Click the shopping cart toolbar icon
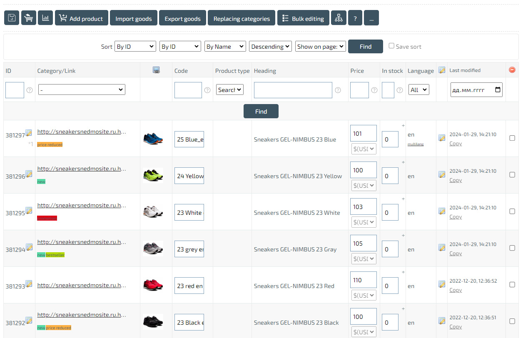The image size is (523, 338). point(29,18)
